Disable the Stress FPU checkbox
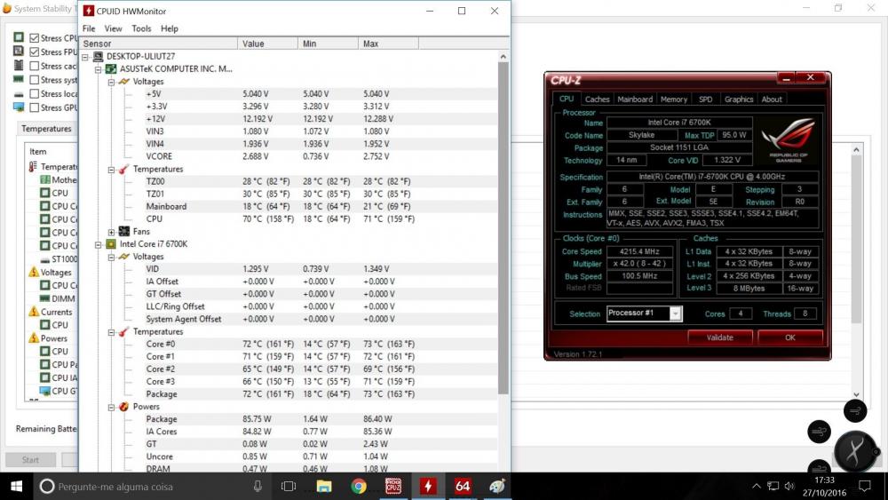The height and width of the screenshot is (500, 888). [34, 52]
